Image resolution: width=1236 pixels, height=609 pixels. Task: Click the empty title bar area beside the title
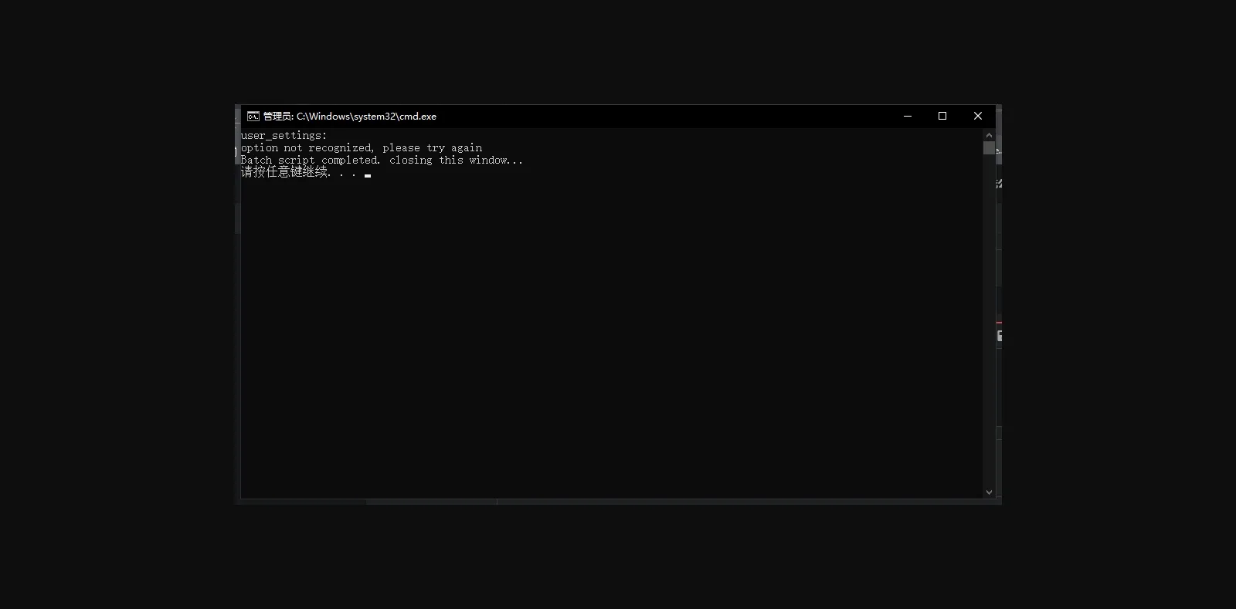[x=664, y=116]
